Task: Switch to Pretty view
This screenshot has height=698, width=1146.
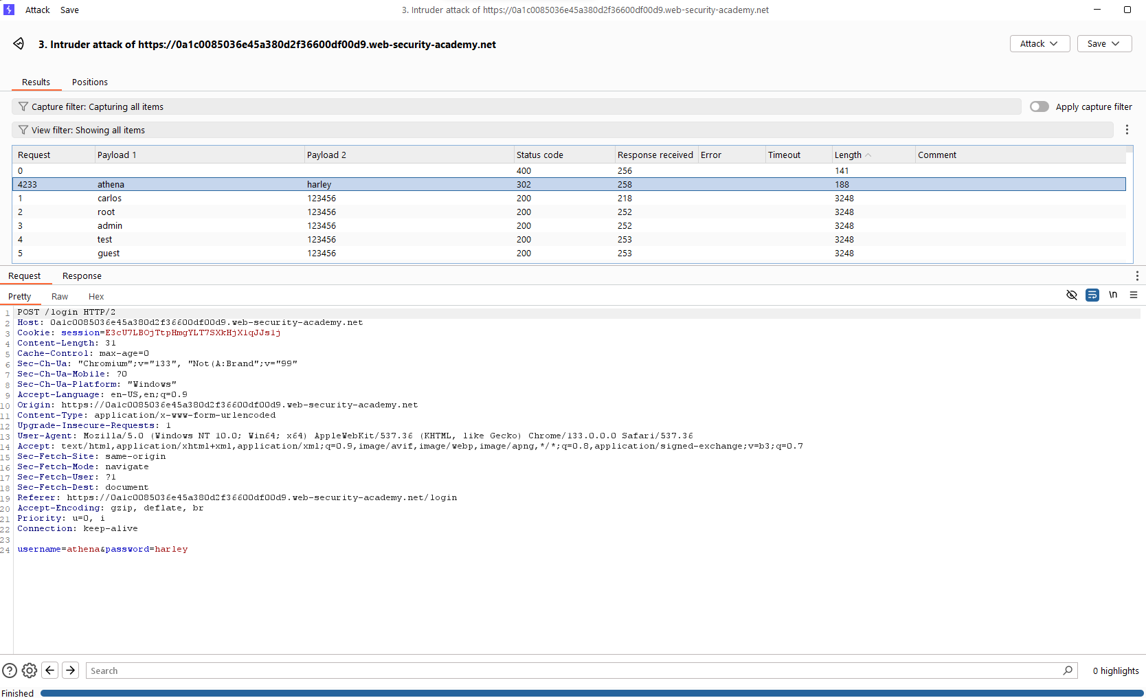Action: 20,296
